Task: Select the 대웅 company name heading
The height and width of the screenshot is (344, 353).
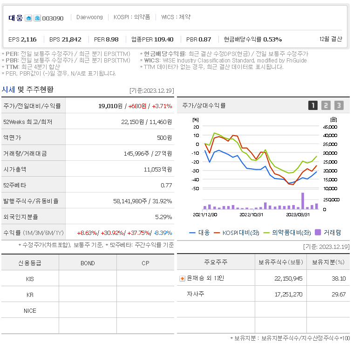Action: [16, 18]
